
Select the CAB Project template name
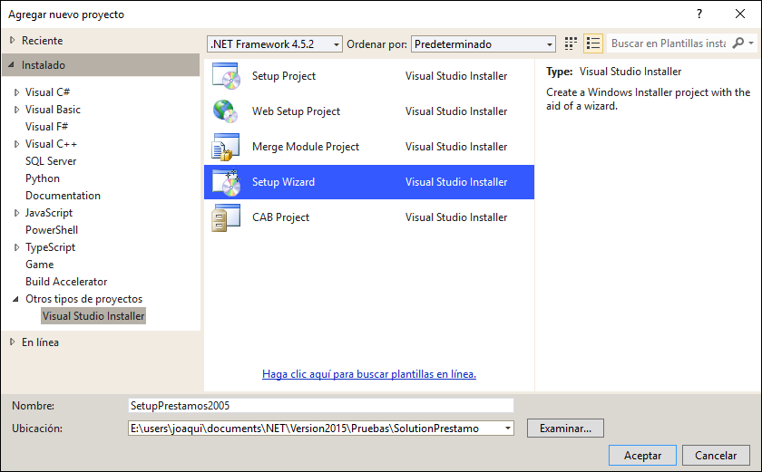pyautogui.click(x=280, y=217)
